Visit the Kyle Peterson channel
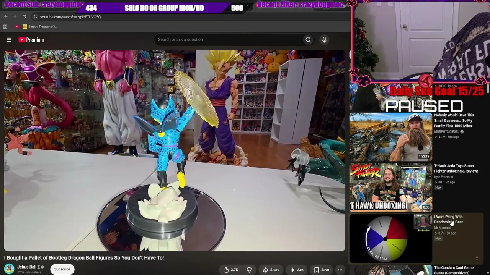This screenshot has height=275, width=490. click(x=443, y=177)
